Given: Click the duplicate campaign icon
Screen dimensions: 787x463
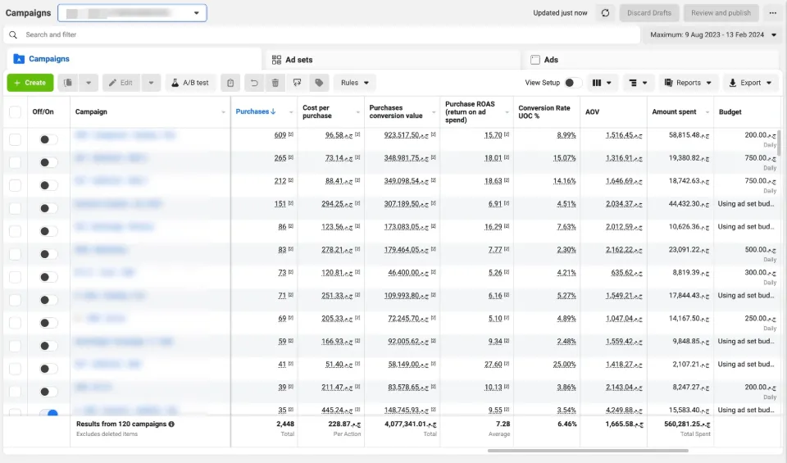Looking at the screenshot, I should click(68, 83).
